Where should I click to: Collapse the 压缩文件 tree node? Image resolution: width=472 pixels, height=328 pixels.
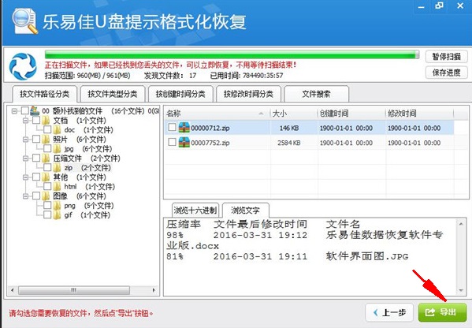click(x=25, y=158)
